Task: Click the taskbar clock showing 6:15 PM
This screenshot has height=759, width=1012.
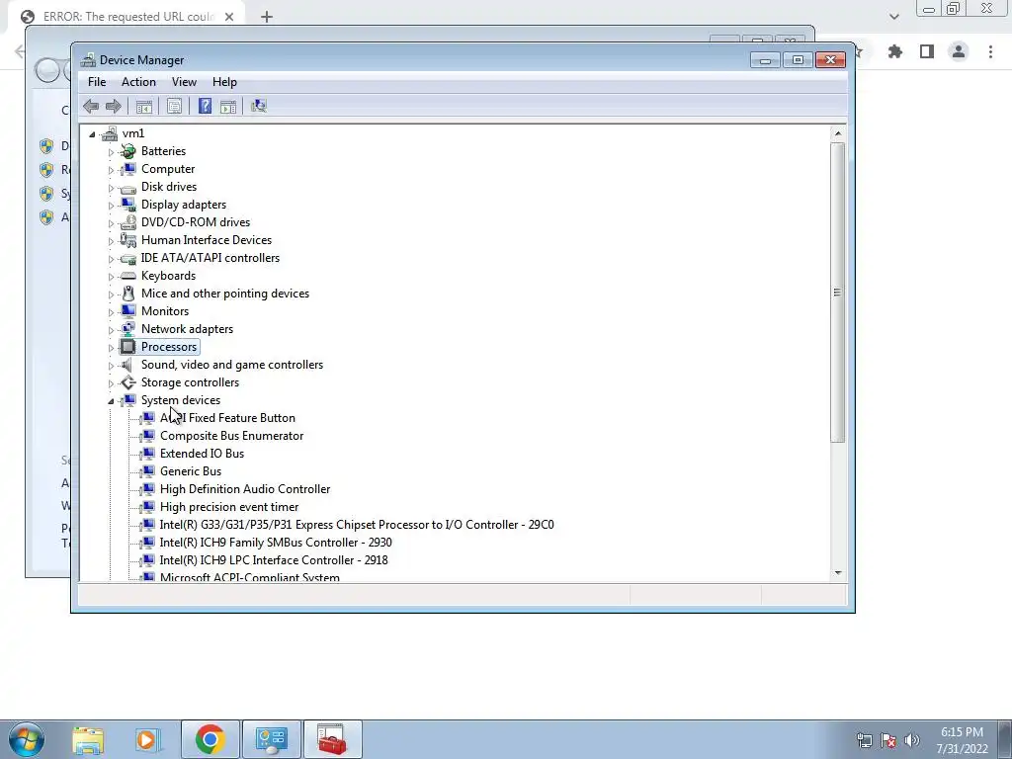Action: 962,739
